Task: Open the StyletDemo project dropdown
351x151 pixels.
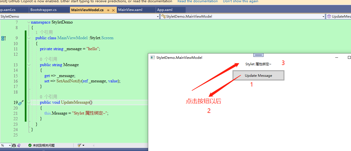Action: coord(158,17)
